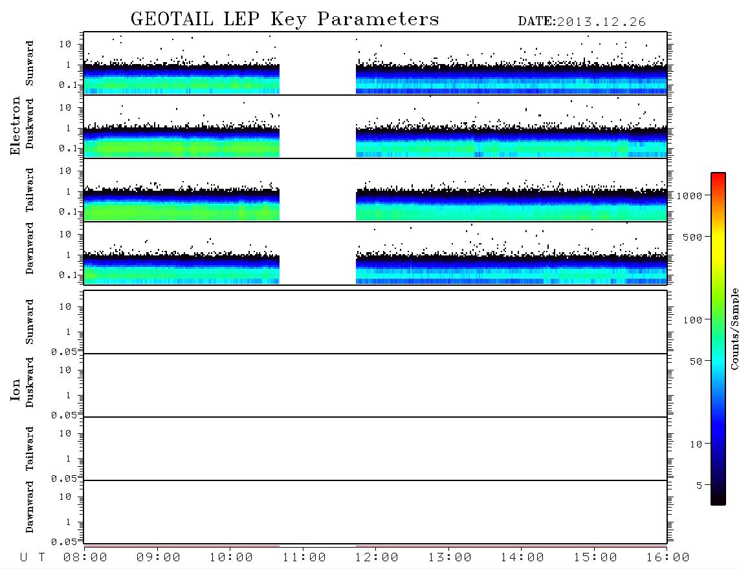Click the 08:00 time axis label

tap(85, 557)
